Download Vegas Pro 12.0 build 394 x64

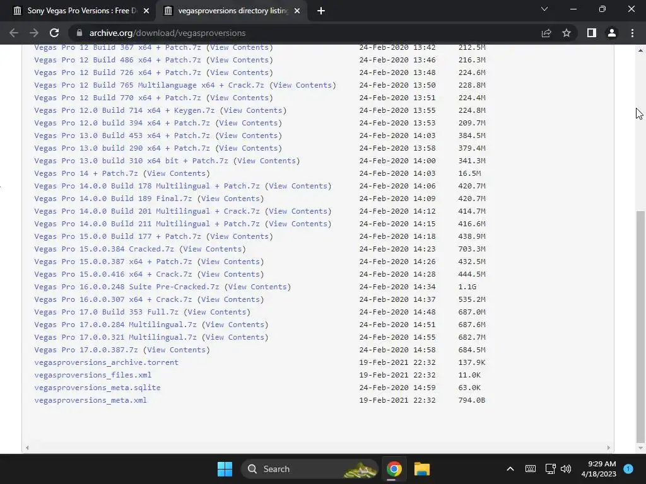click(122, 123)
